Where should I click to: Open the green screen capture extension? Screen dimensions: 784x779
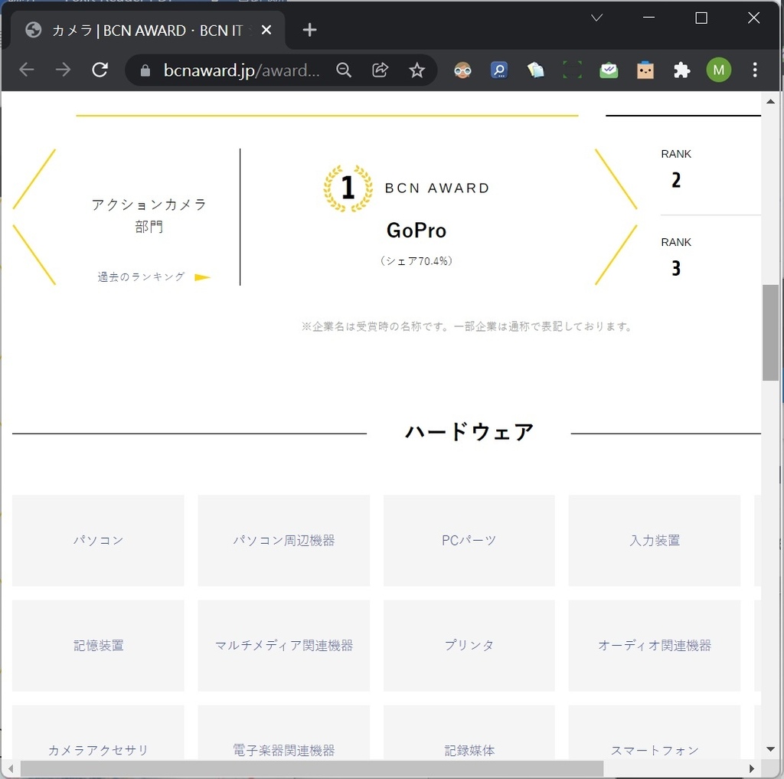tap(572, 70)
